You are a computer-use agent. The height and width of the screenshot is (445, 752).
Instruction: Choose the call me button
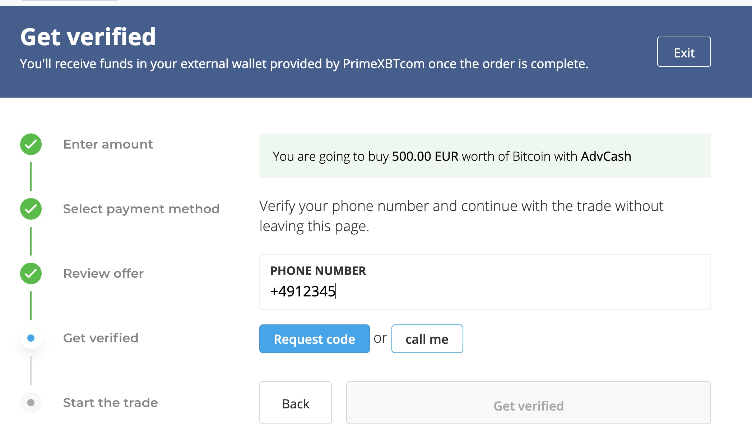click(427, 339)
